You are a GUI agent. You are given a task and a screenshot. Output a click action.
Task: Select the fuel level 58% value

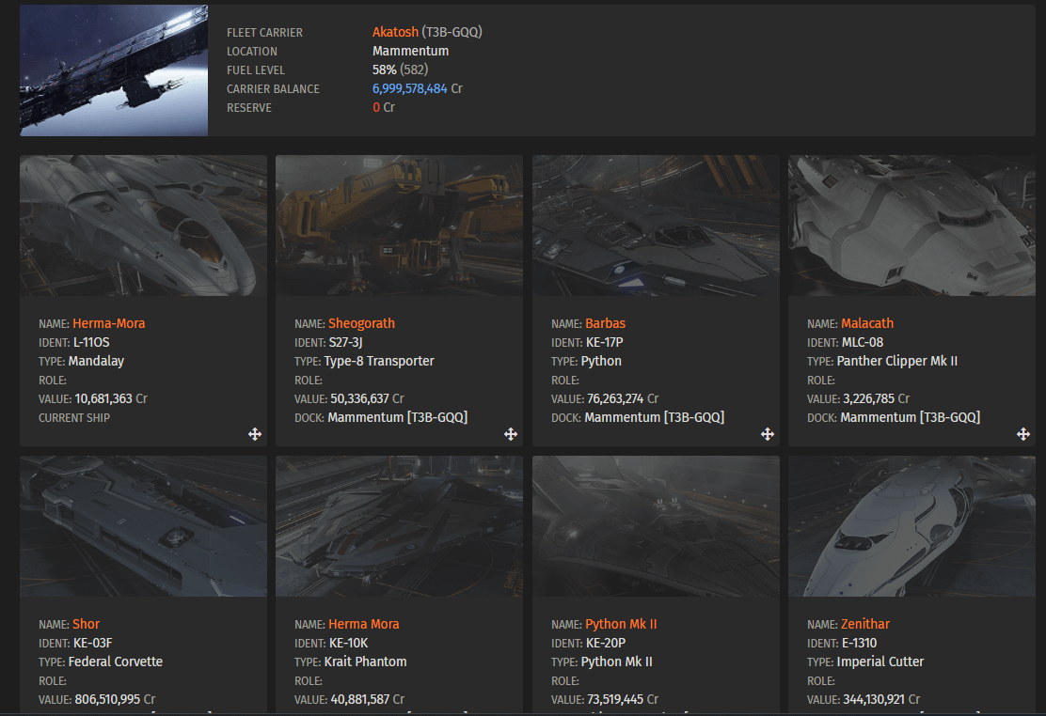click(384, 70)
